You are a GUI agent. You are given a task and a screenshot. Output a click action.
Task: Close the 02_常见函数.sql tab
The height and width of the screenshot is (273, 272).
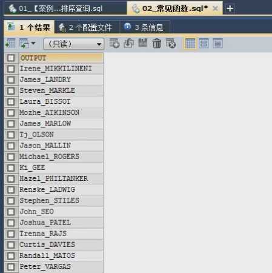215,8
